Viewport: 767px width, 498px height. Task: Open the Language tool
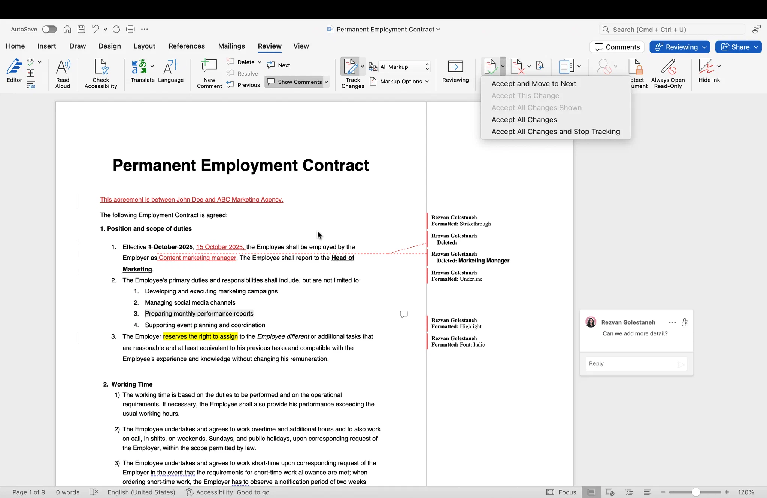171,71
